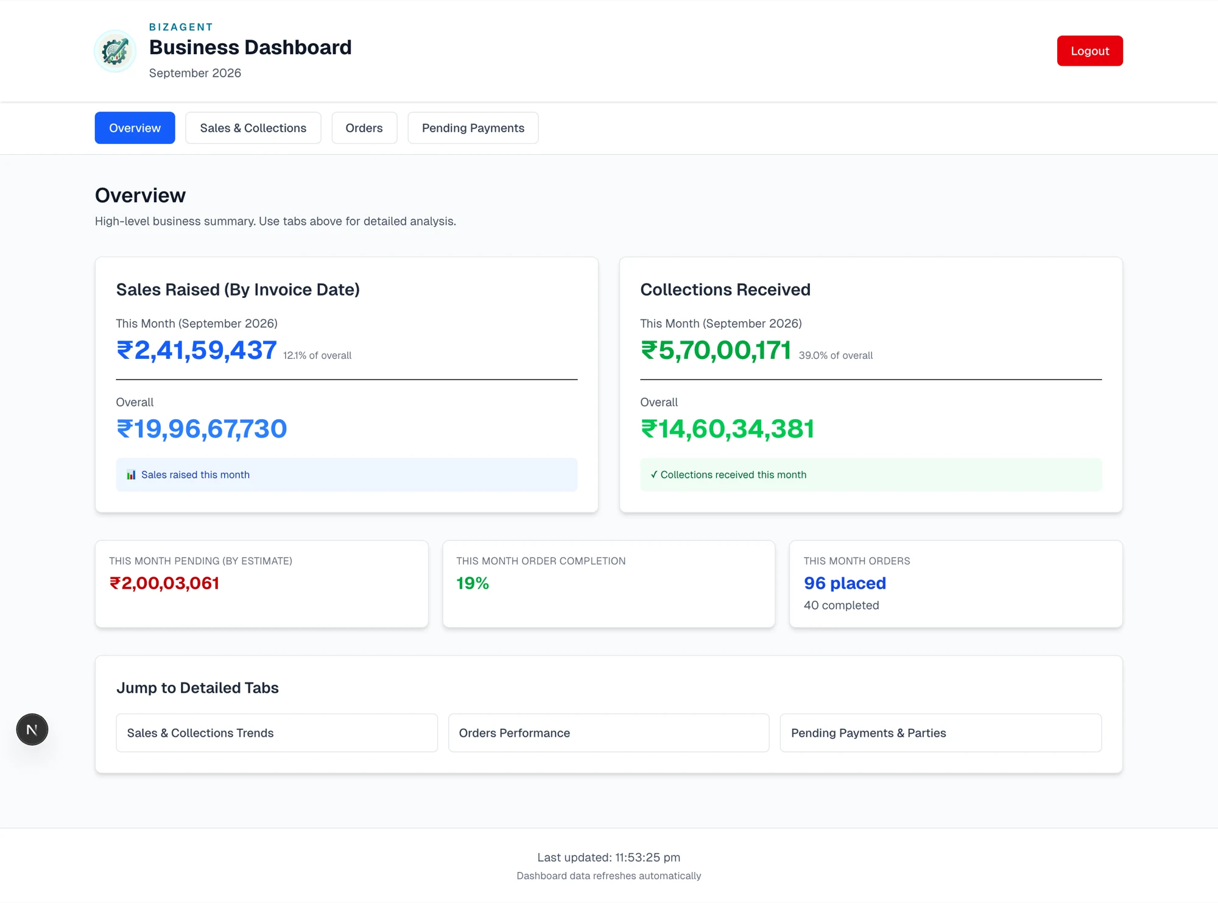Click the Sales Raised (By Invoice Date) heading

click(x=238, y=290)
